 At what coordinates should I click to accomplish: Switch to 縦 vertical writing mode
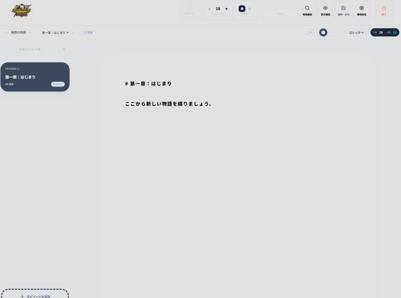point(250,9)
